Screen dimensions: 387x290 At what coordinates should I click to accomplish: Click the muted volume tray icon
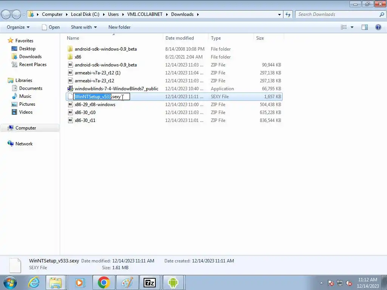(349, 283)
